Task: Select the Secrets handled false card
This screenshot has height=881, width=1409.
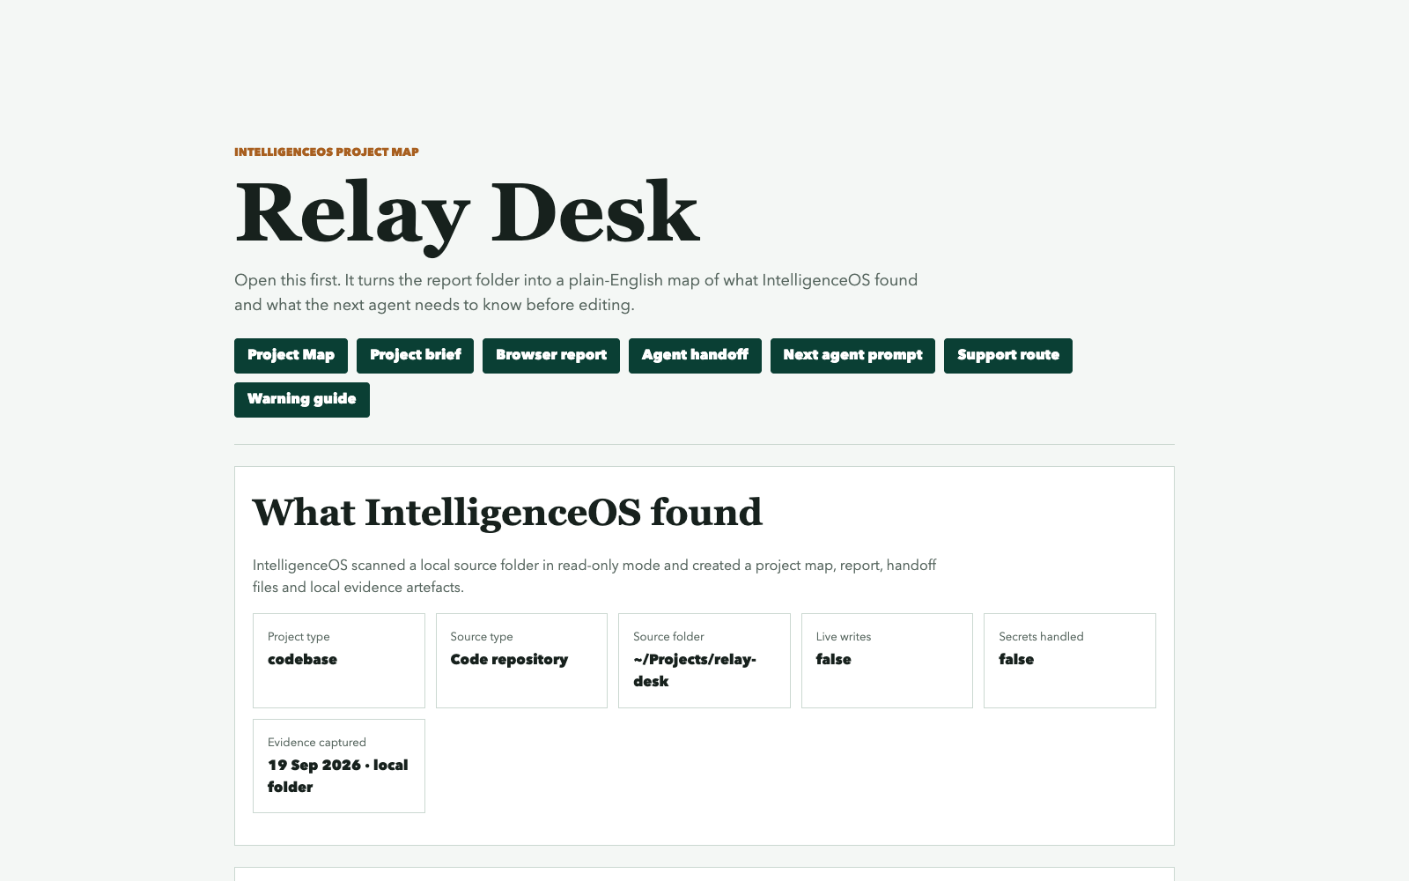Action: (1070, 661)
